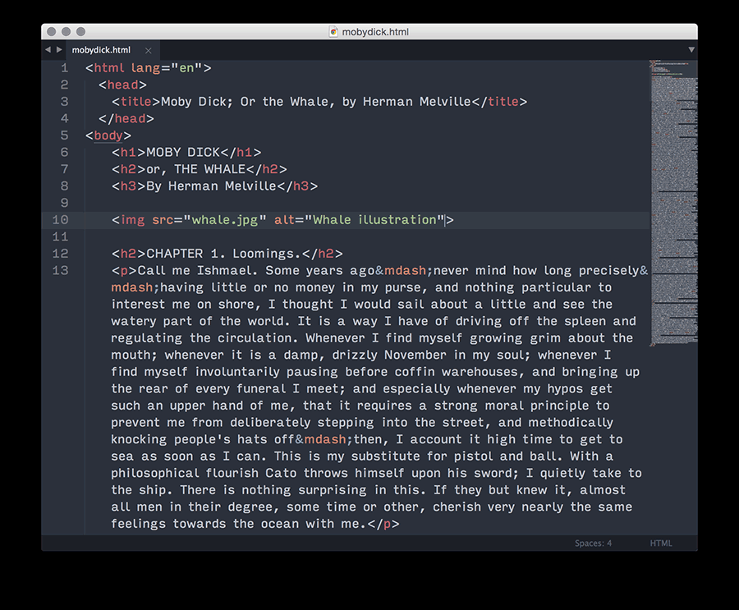Place cursor in "MOBY DICK" h1 text
Viewport: 739px width, 610px height.
click(x=183, y=152)
